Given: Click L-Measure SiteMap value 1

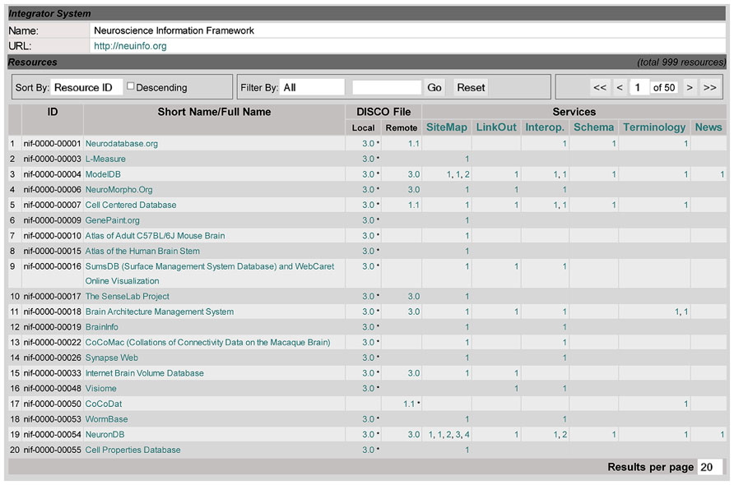Looking at the screenshot, I should click(467, 159).
